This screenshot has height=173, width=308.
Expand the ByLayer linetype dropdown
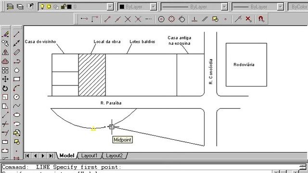(x=224, y=7)
